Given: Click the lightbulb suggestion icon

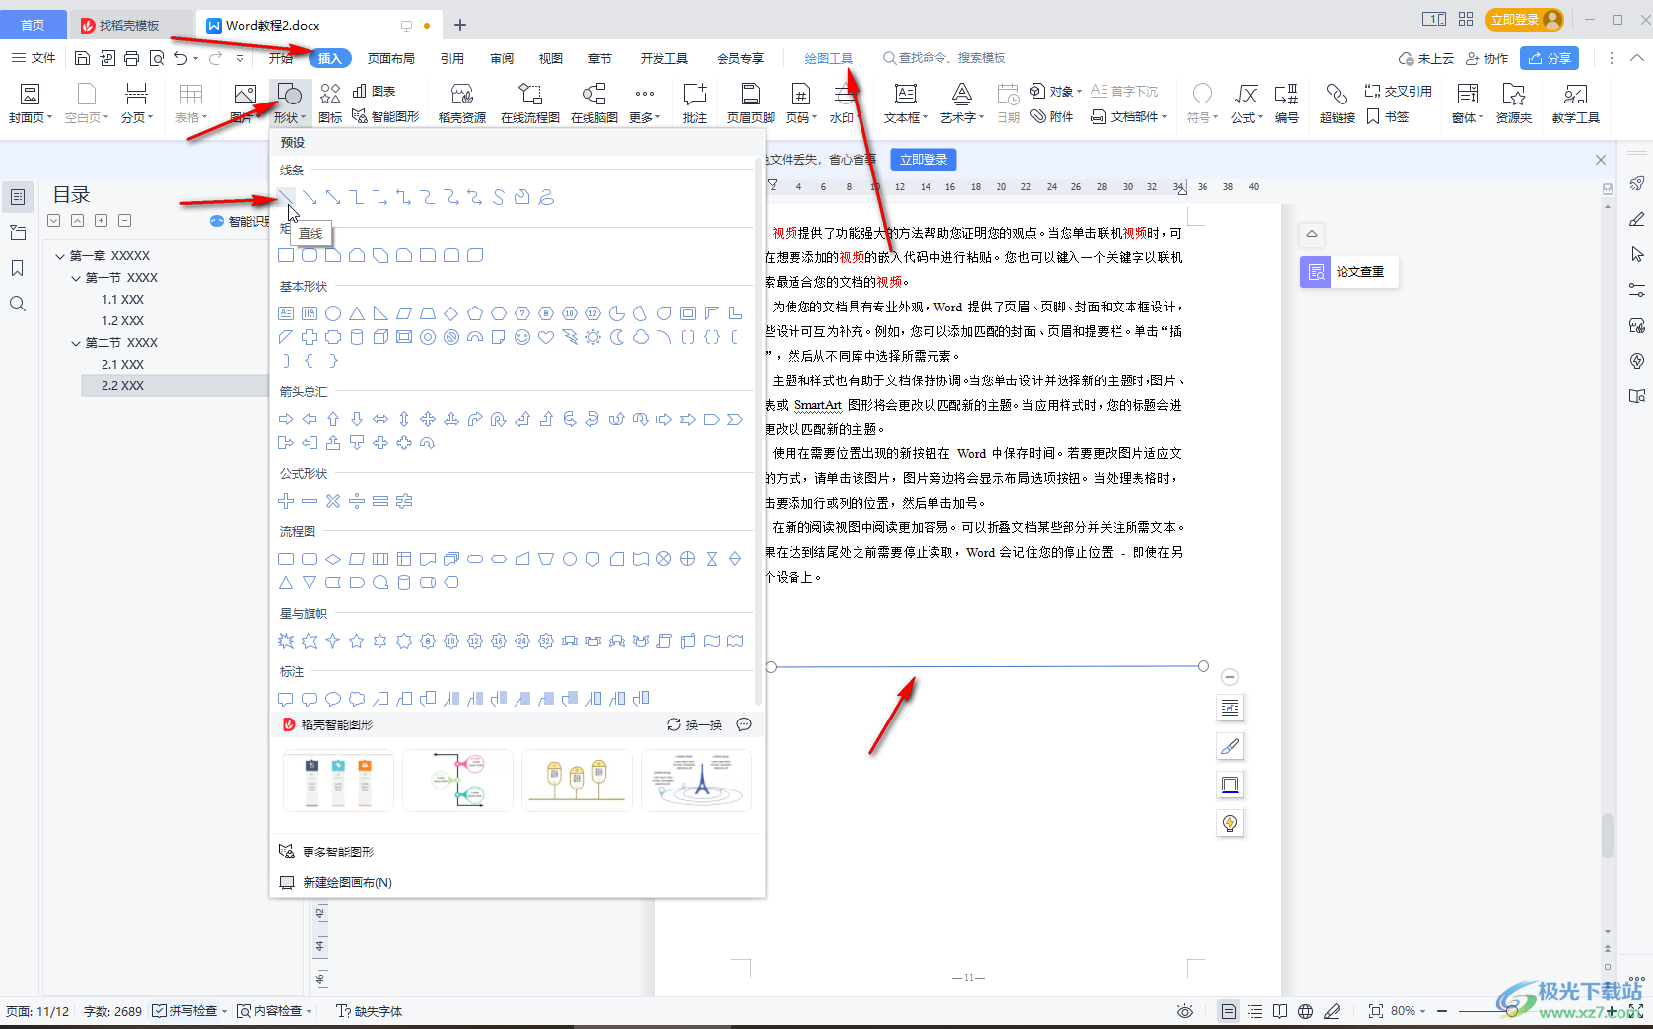Looking at the screenshot, I should (x=1230, y=823).
